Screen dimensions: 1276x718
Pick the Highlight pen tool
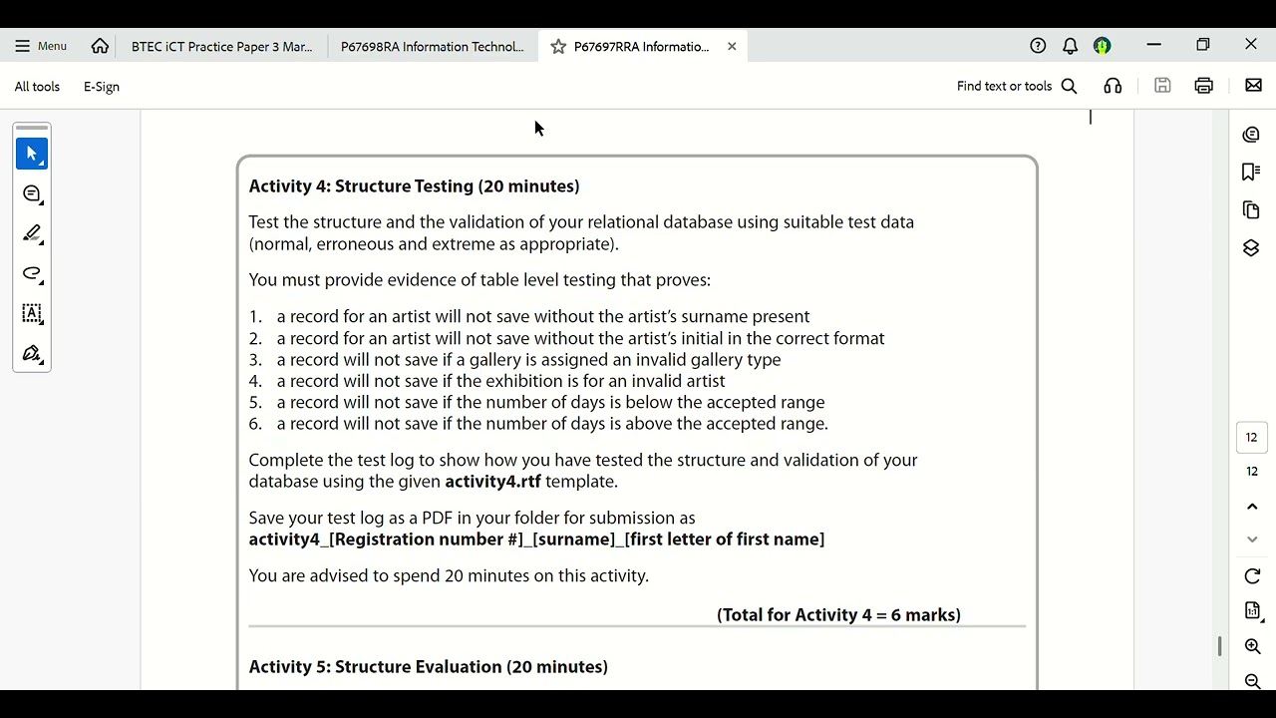click(32, 233)
